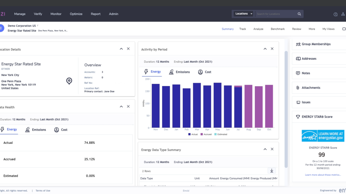Click the '2 Rows' count label

coord(147,171)
